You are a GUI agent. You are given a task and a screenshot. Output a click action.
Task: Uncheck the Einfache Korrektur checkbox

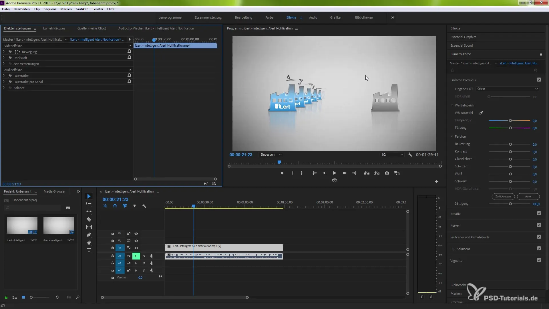(x=539, y=80)
